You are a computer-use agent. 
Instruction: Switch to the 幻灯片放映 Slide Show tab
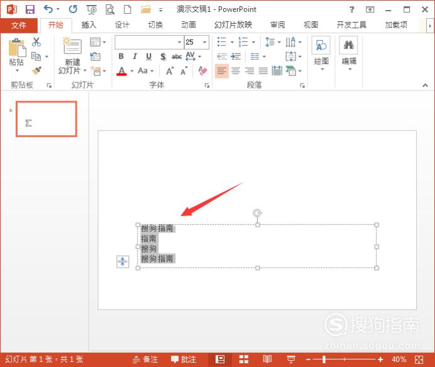233,25
